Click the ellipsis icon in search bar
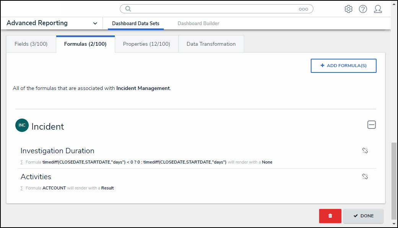Image resolution: width=398 pixels, height=228 pixels. 303,9
